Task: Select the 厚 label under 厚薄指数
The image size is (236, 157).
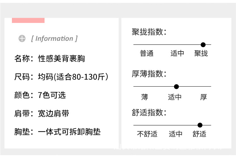Action: [x=204, y=97]
